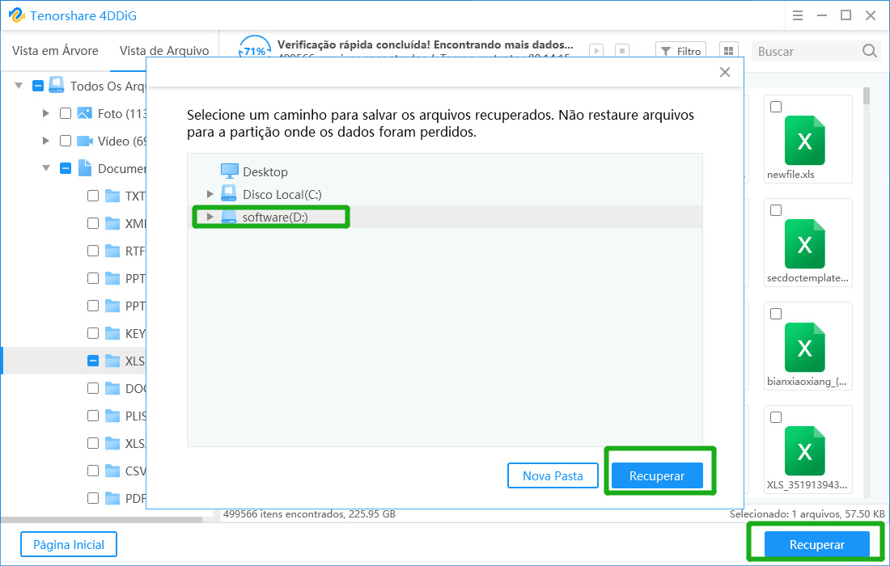Check the PDF folder checkbox
Screen dimensions: 890x566
93,498
